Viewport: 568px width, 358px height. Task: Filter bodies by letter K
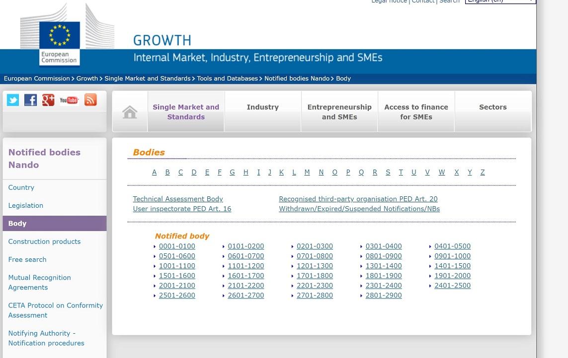coord(281,173)
